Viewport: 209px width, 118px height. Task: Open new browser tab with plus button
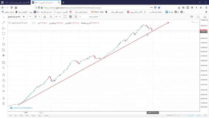point(63,2)
